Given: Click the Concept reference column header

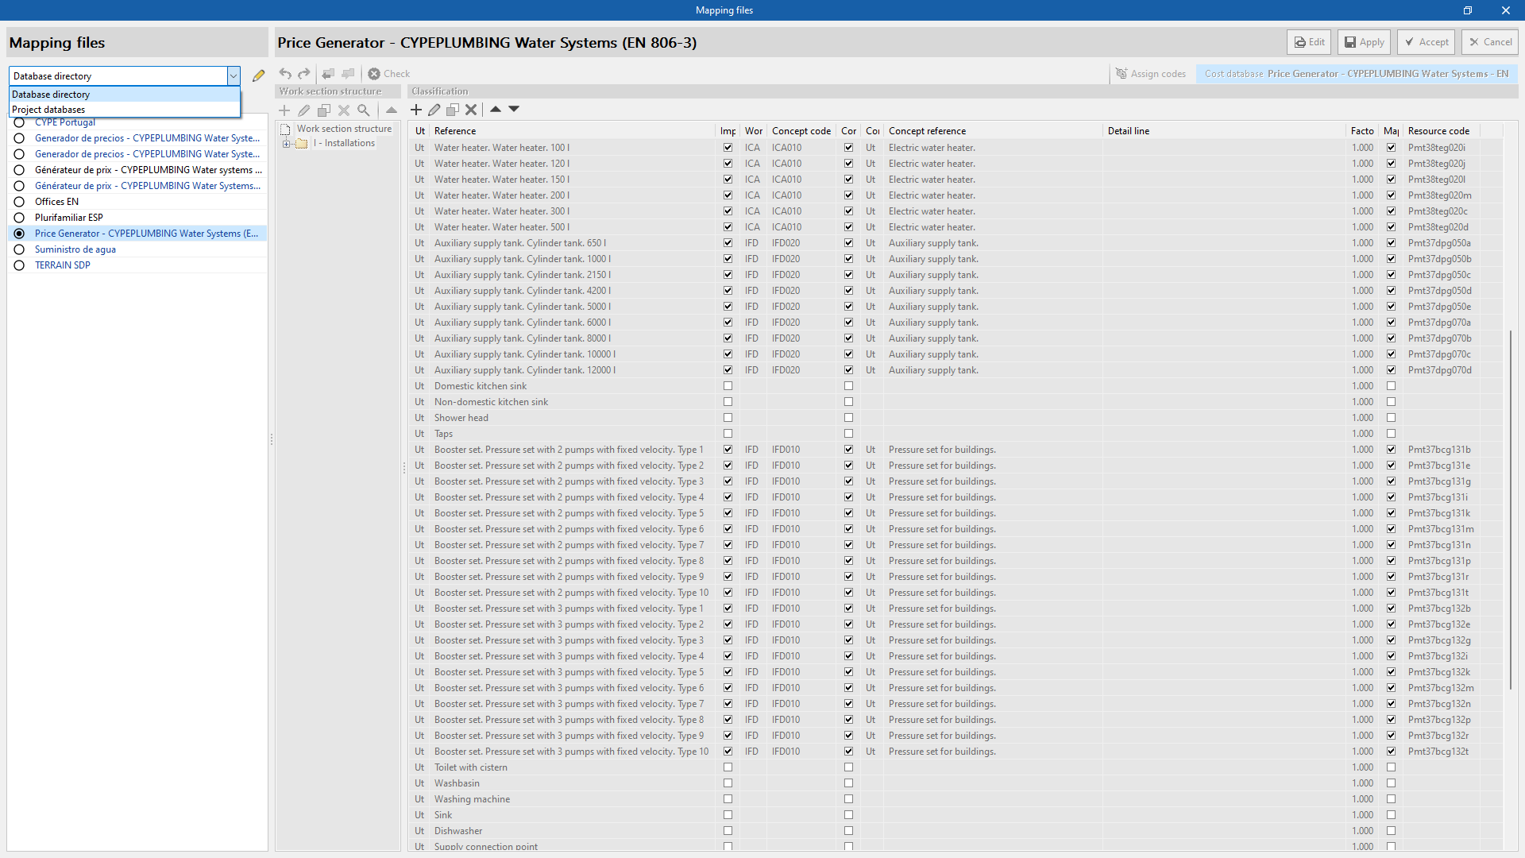Looking at the screenshot, I should pos(927,131).
